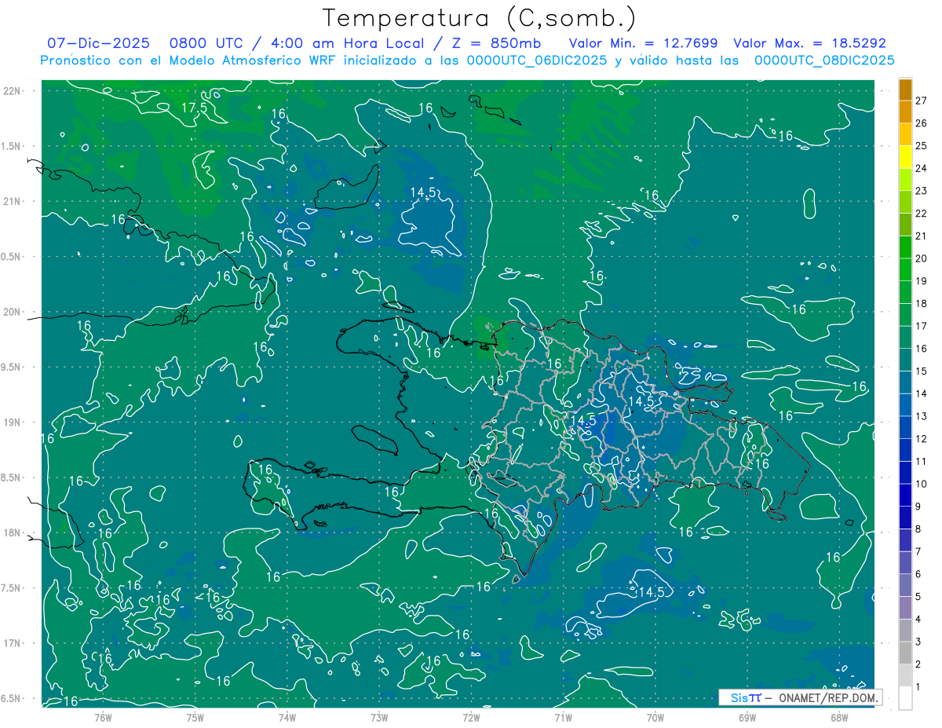
Task: Click the "70W" longitude label
Action: tap(655, 718)
